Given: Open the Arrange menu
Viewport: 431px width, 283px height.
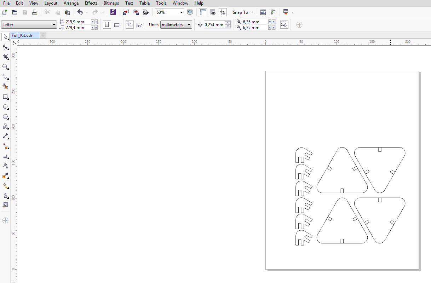Looking at the screenshot, I should coord(71,3).
